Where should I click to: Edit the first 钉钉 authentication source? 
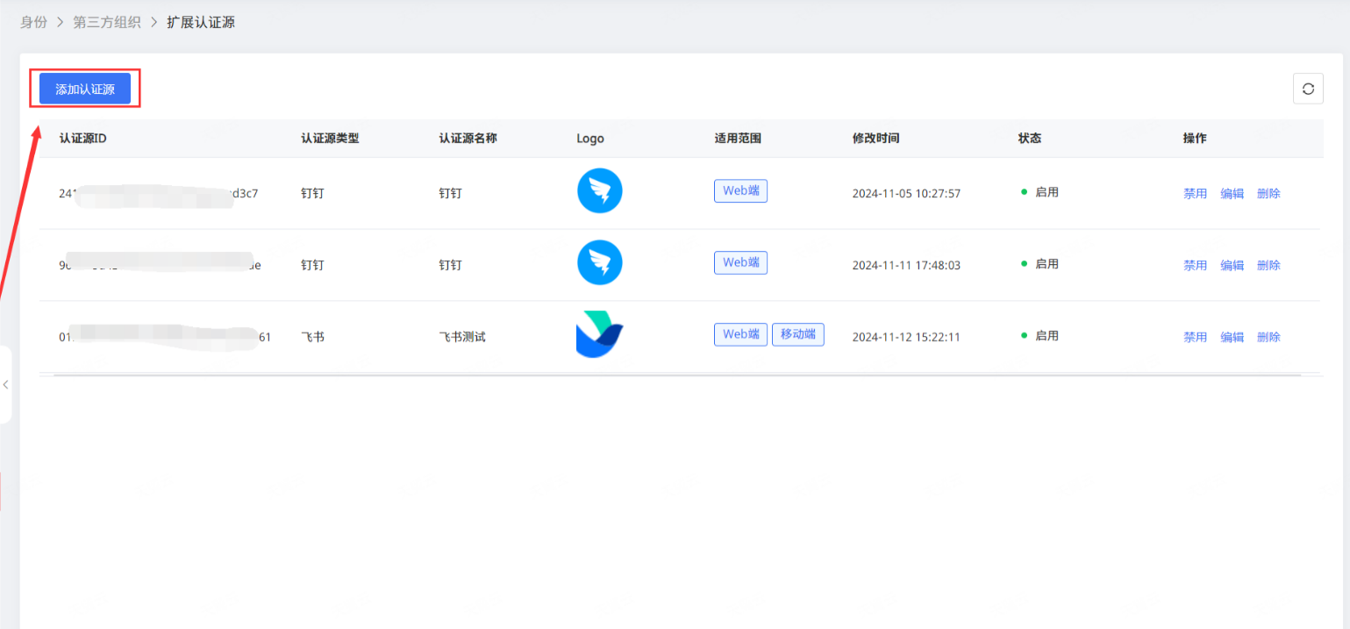pos(1232,193)
